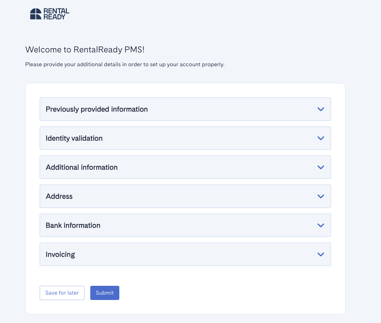Expand the Additional information panel
381x323 pixels.
pyautogui.click(x=185, y=167)
